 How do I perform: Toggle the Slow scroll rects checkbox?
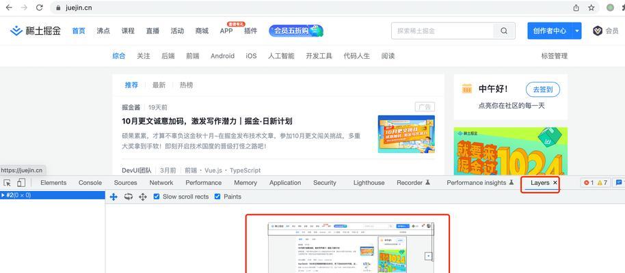(x=157, y=197)
